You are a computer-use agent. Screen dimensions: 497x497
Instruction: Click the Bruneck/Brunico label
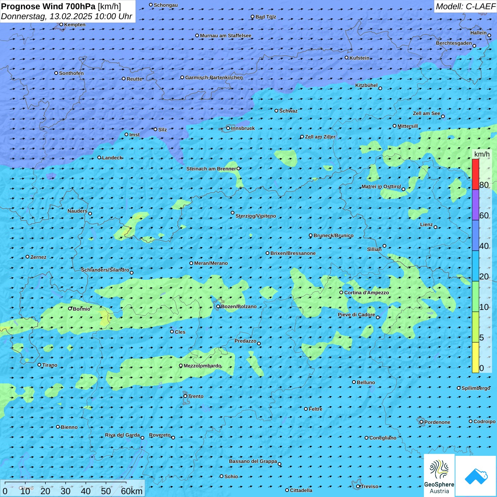point(333,235)
